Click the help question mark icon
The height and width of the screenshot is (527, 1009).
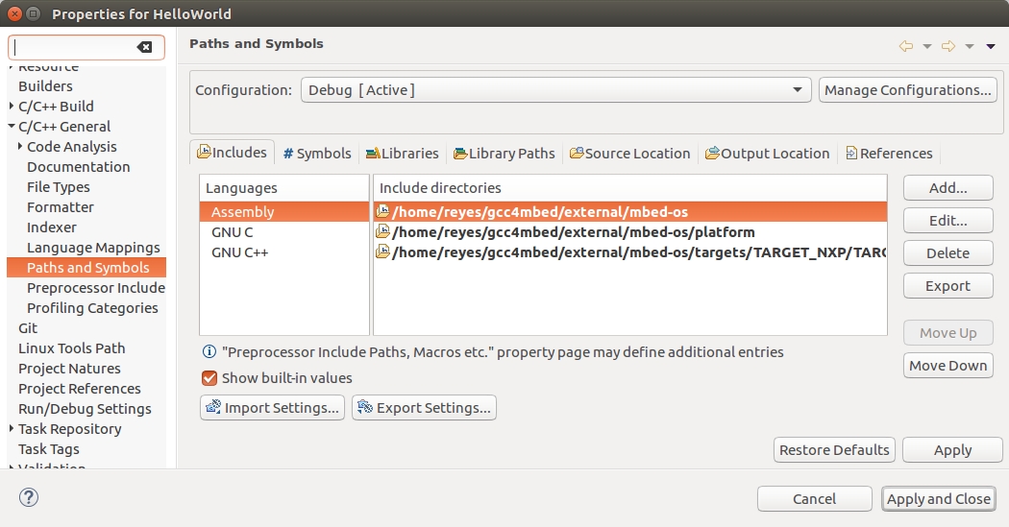click(x=29, y=497)
